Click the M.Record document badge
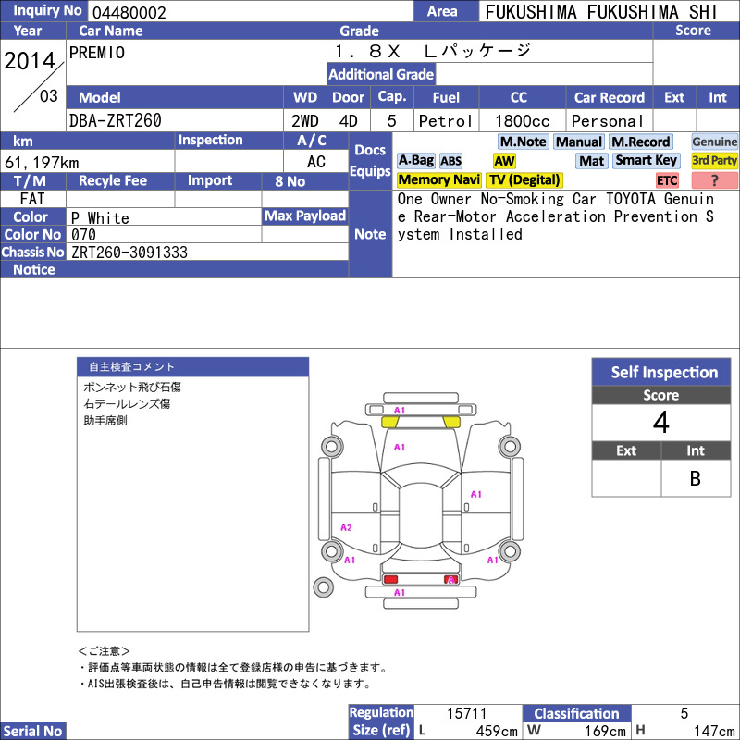Image resolution: width=740 pixels, height=740 pixels. pos(640,142)
